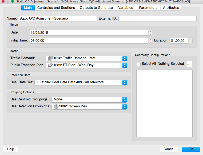Click the Initial Time field 08:00:00
Screen dimensions: 203x155
click(x=89, y=41)
